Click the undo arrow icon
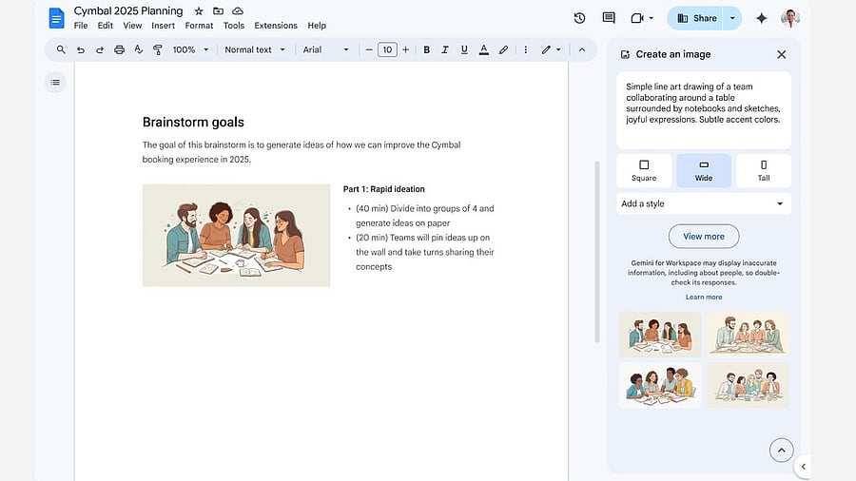Screen dimensions: 856x481 (81, 49)
